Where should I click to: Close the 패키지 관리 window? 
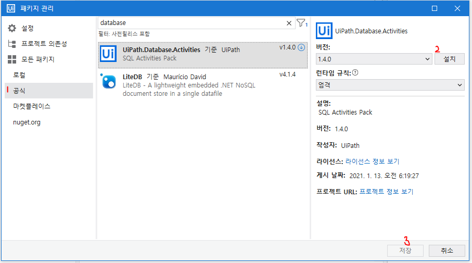(457, 8)
